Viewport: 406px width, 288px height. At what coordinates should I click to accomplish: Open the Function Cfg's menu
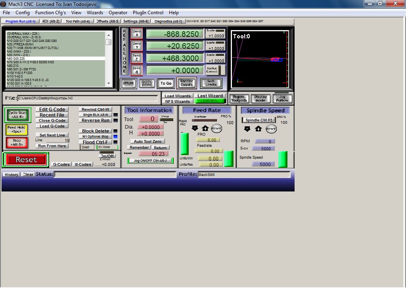50,13
